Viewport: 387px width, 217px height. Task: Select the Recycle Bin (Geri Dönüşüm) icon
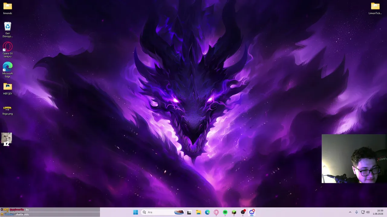[x=8, y=30]
